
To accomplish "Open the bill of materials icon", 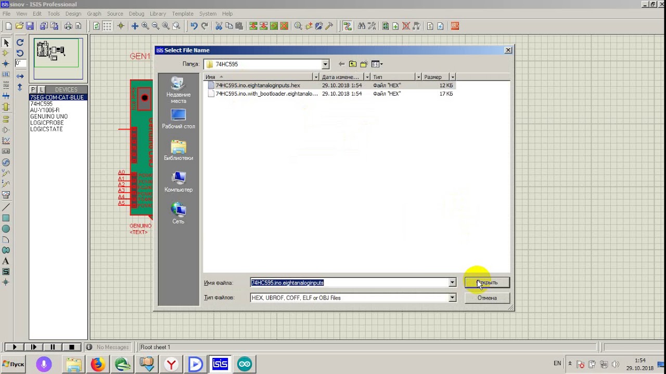I will pos(430,26).
